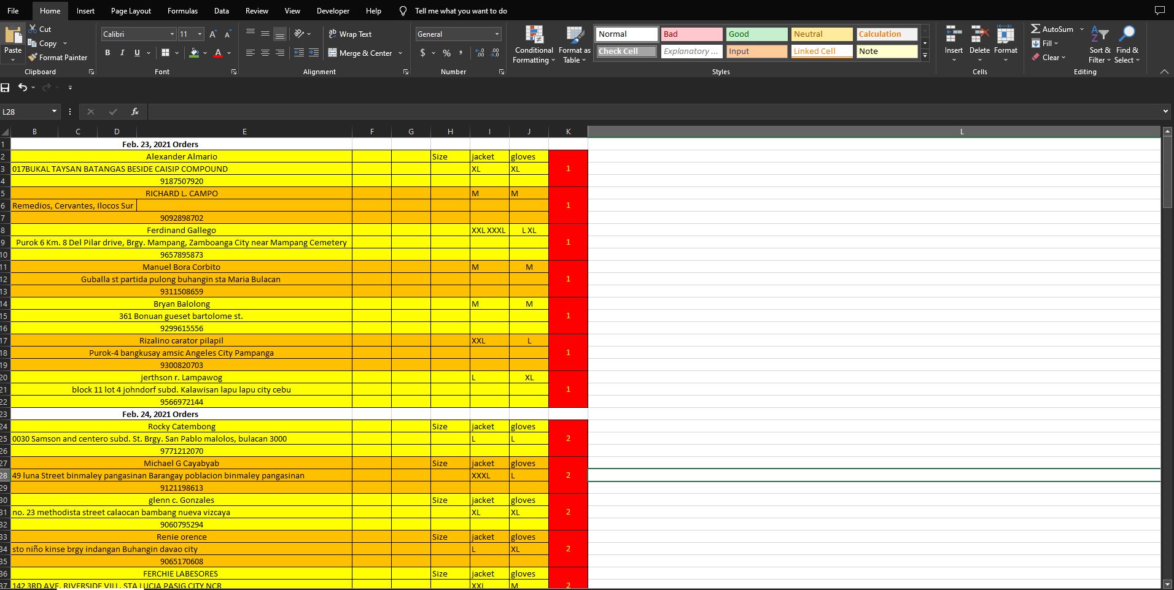Switch to the Data tab
1174x590 pixels.
click(222, 11)
